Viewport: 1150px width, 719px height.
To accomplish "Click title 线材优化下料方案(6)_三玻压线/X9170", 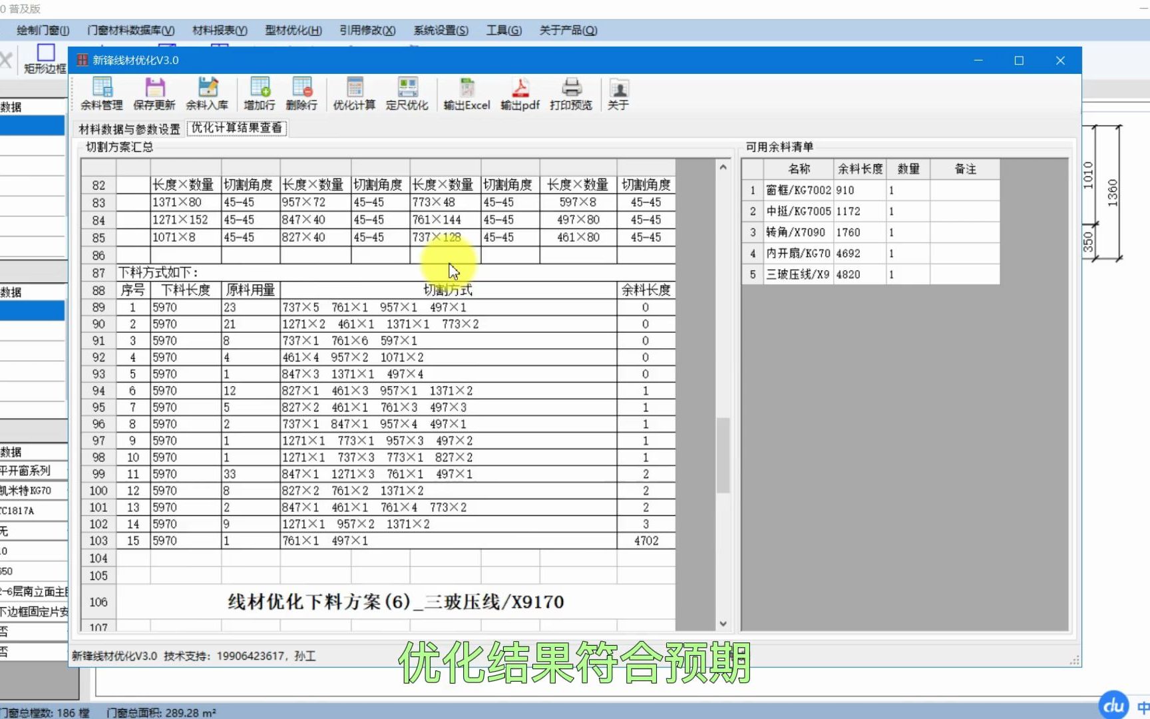I will [396, 602].
